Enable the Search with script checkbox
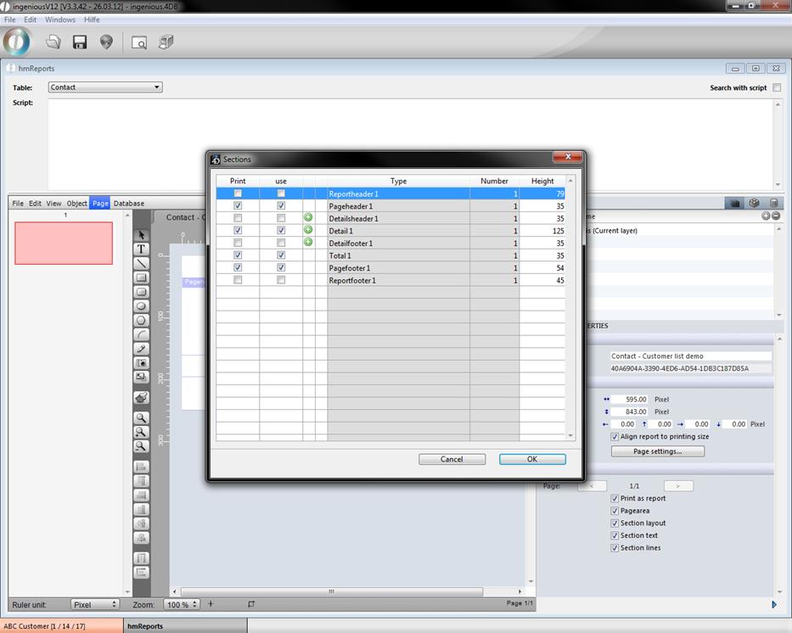This screenshot has height=633, width=792. 777,87
